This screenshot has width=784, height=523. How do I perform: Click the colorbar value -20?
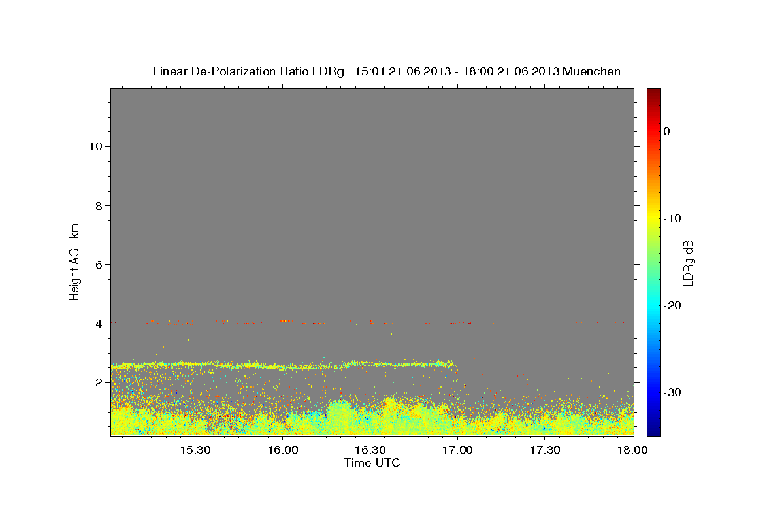672,306
